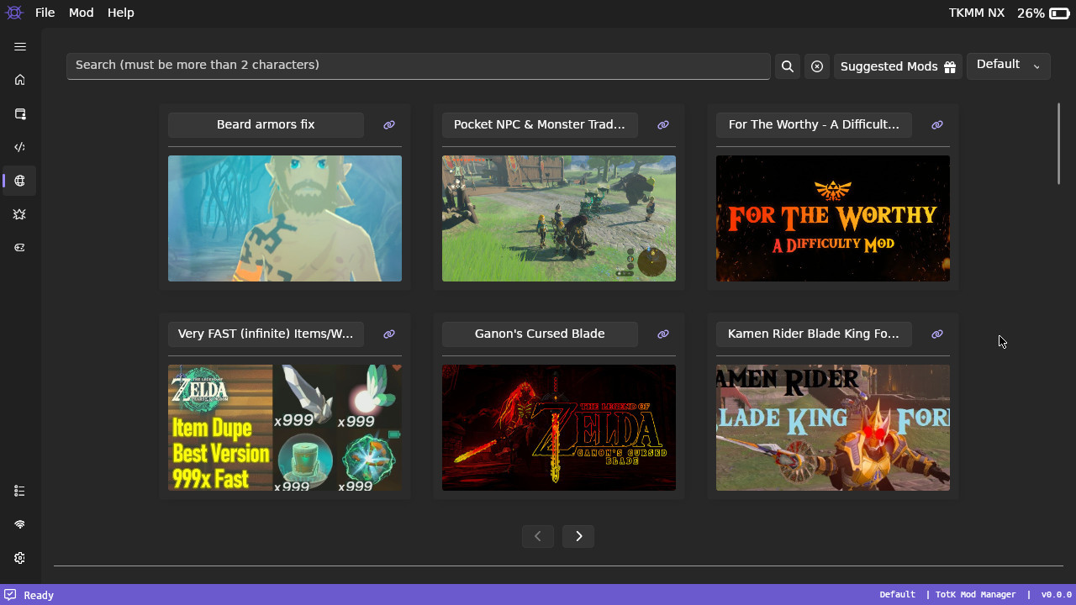Open the hamburger menu in sidebar

20,47
